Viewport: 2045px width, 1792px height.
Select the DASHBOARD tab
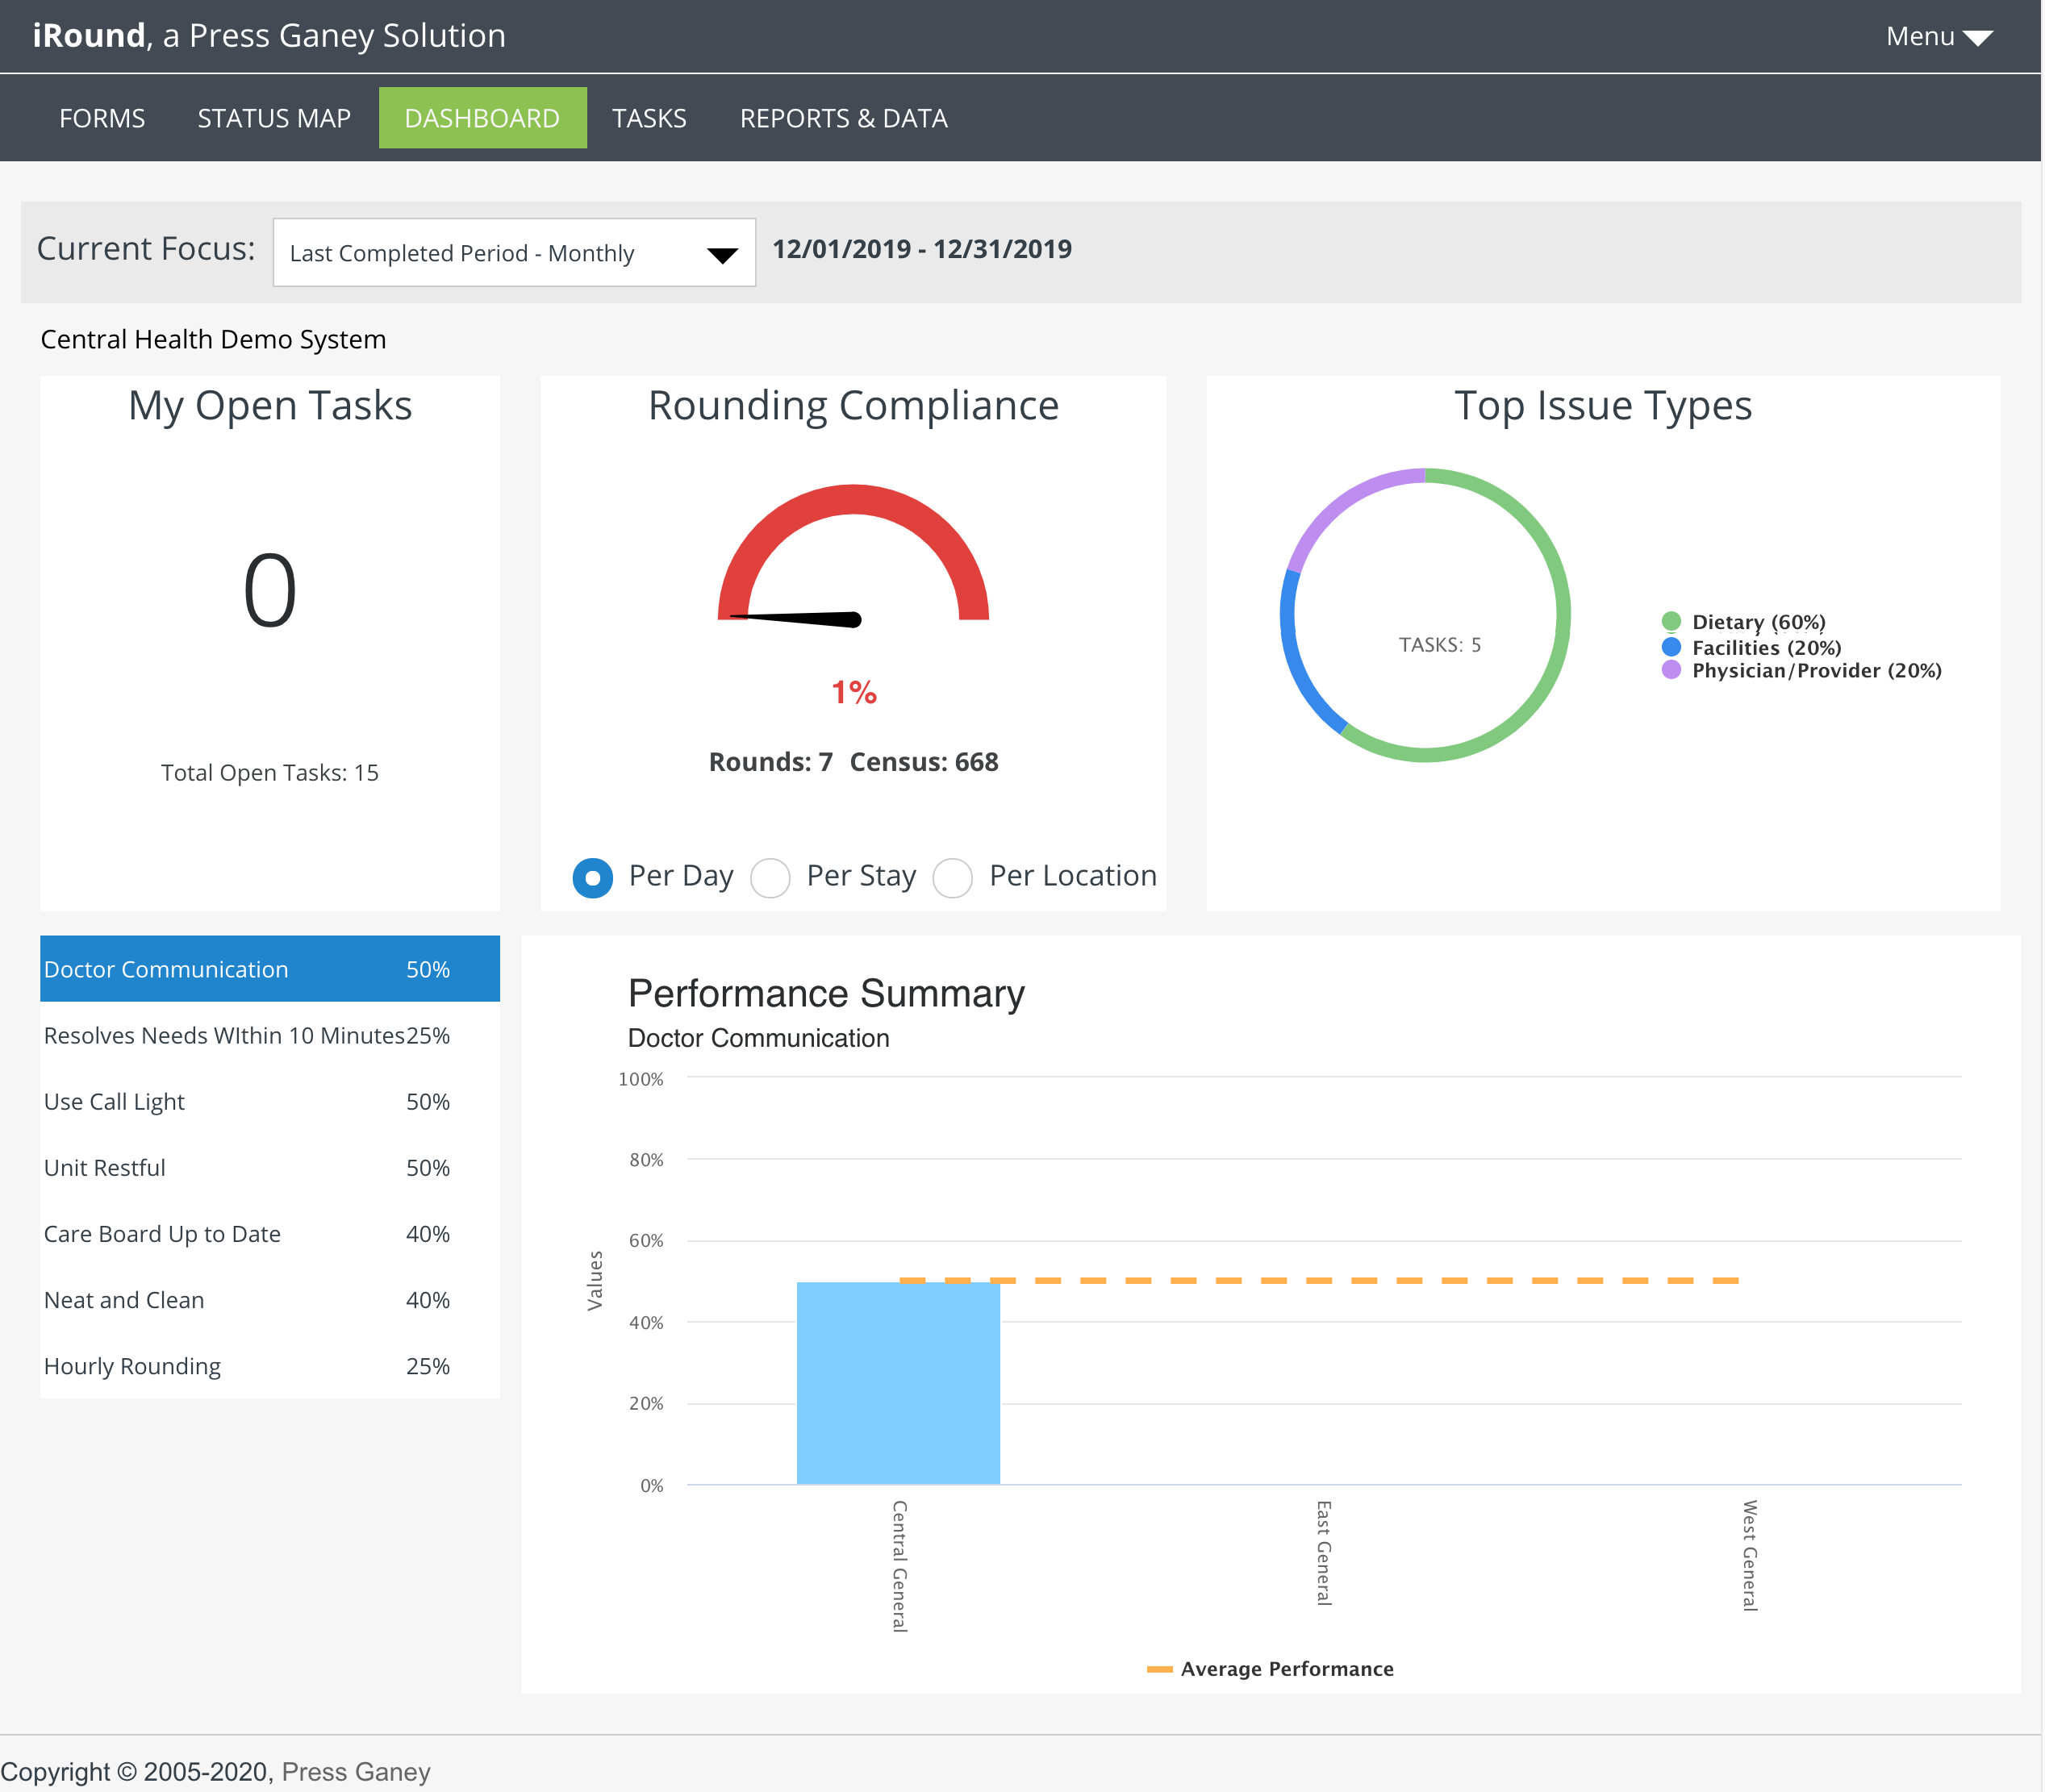(482, 118)
